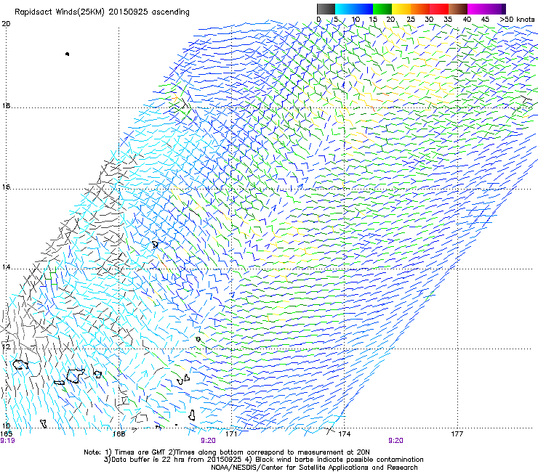Screen dimensions: 538x472
Task: Click the latitude label '14'
Action: 6,266
